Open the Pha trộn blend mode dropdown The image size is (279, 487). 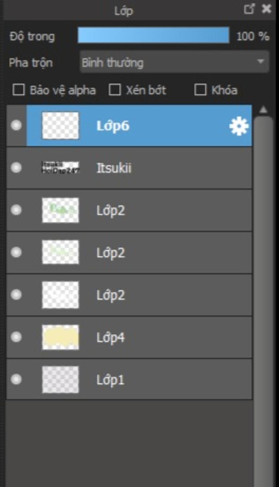(x=174, y=62)
